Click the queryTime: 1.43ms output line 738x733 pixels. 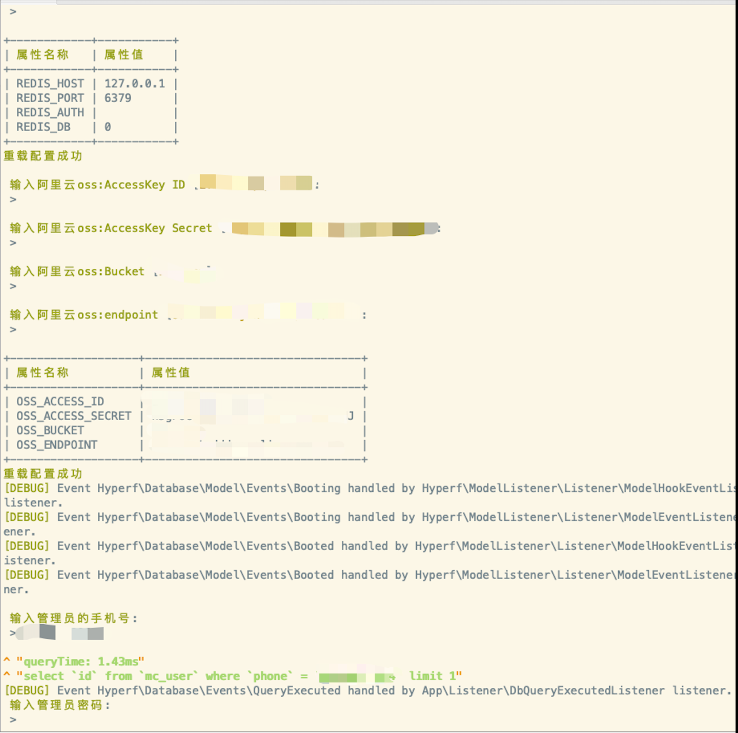(80, 661)
